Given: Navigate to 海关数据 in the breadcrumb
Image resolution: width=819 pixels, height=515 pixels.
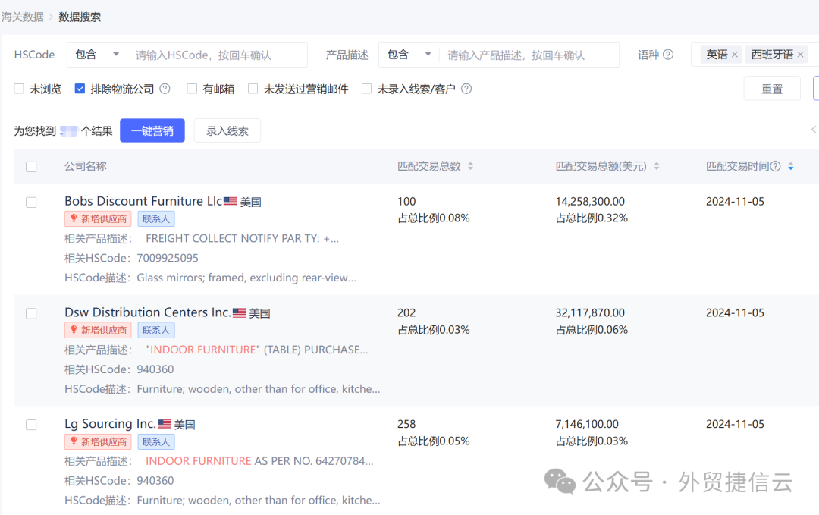Looking at the screenshot, I should (22, 16).
